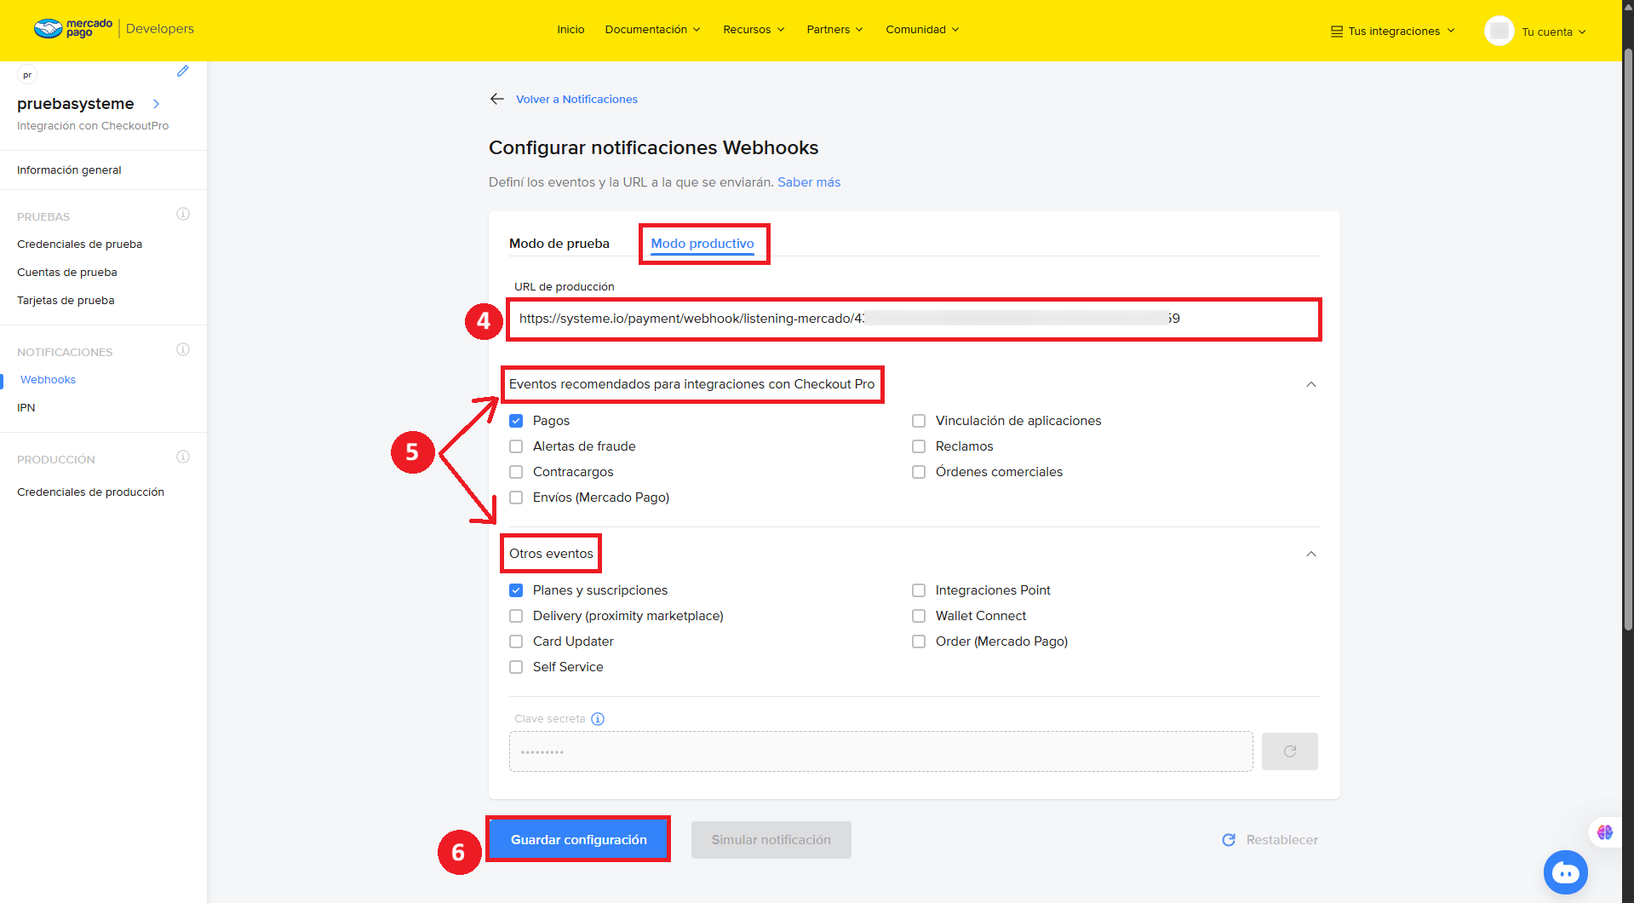
Task: Open the Tus integraciones dropdown
Action: 1393,32
